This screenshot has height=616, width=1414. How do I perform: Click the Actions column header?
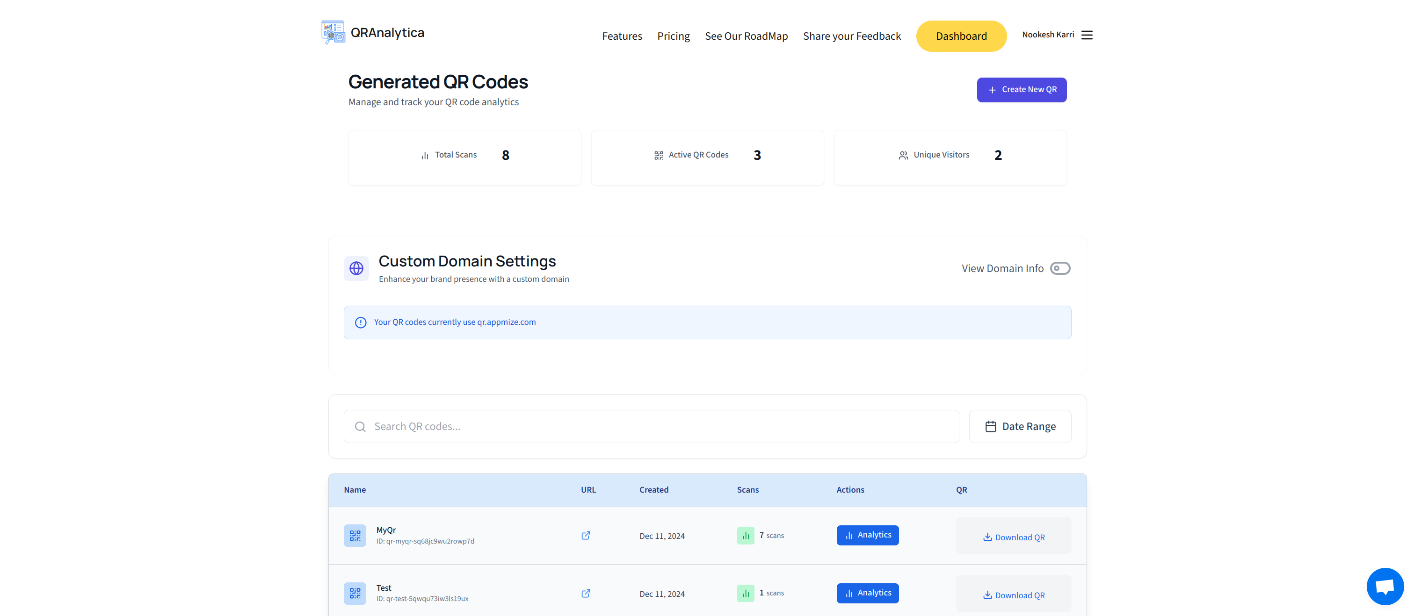click(x=850, y=490)
